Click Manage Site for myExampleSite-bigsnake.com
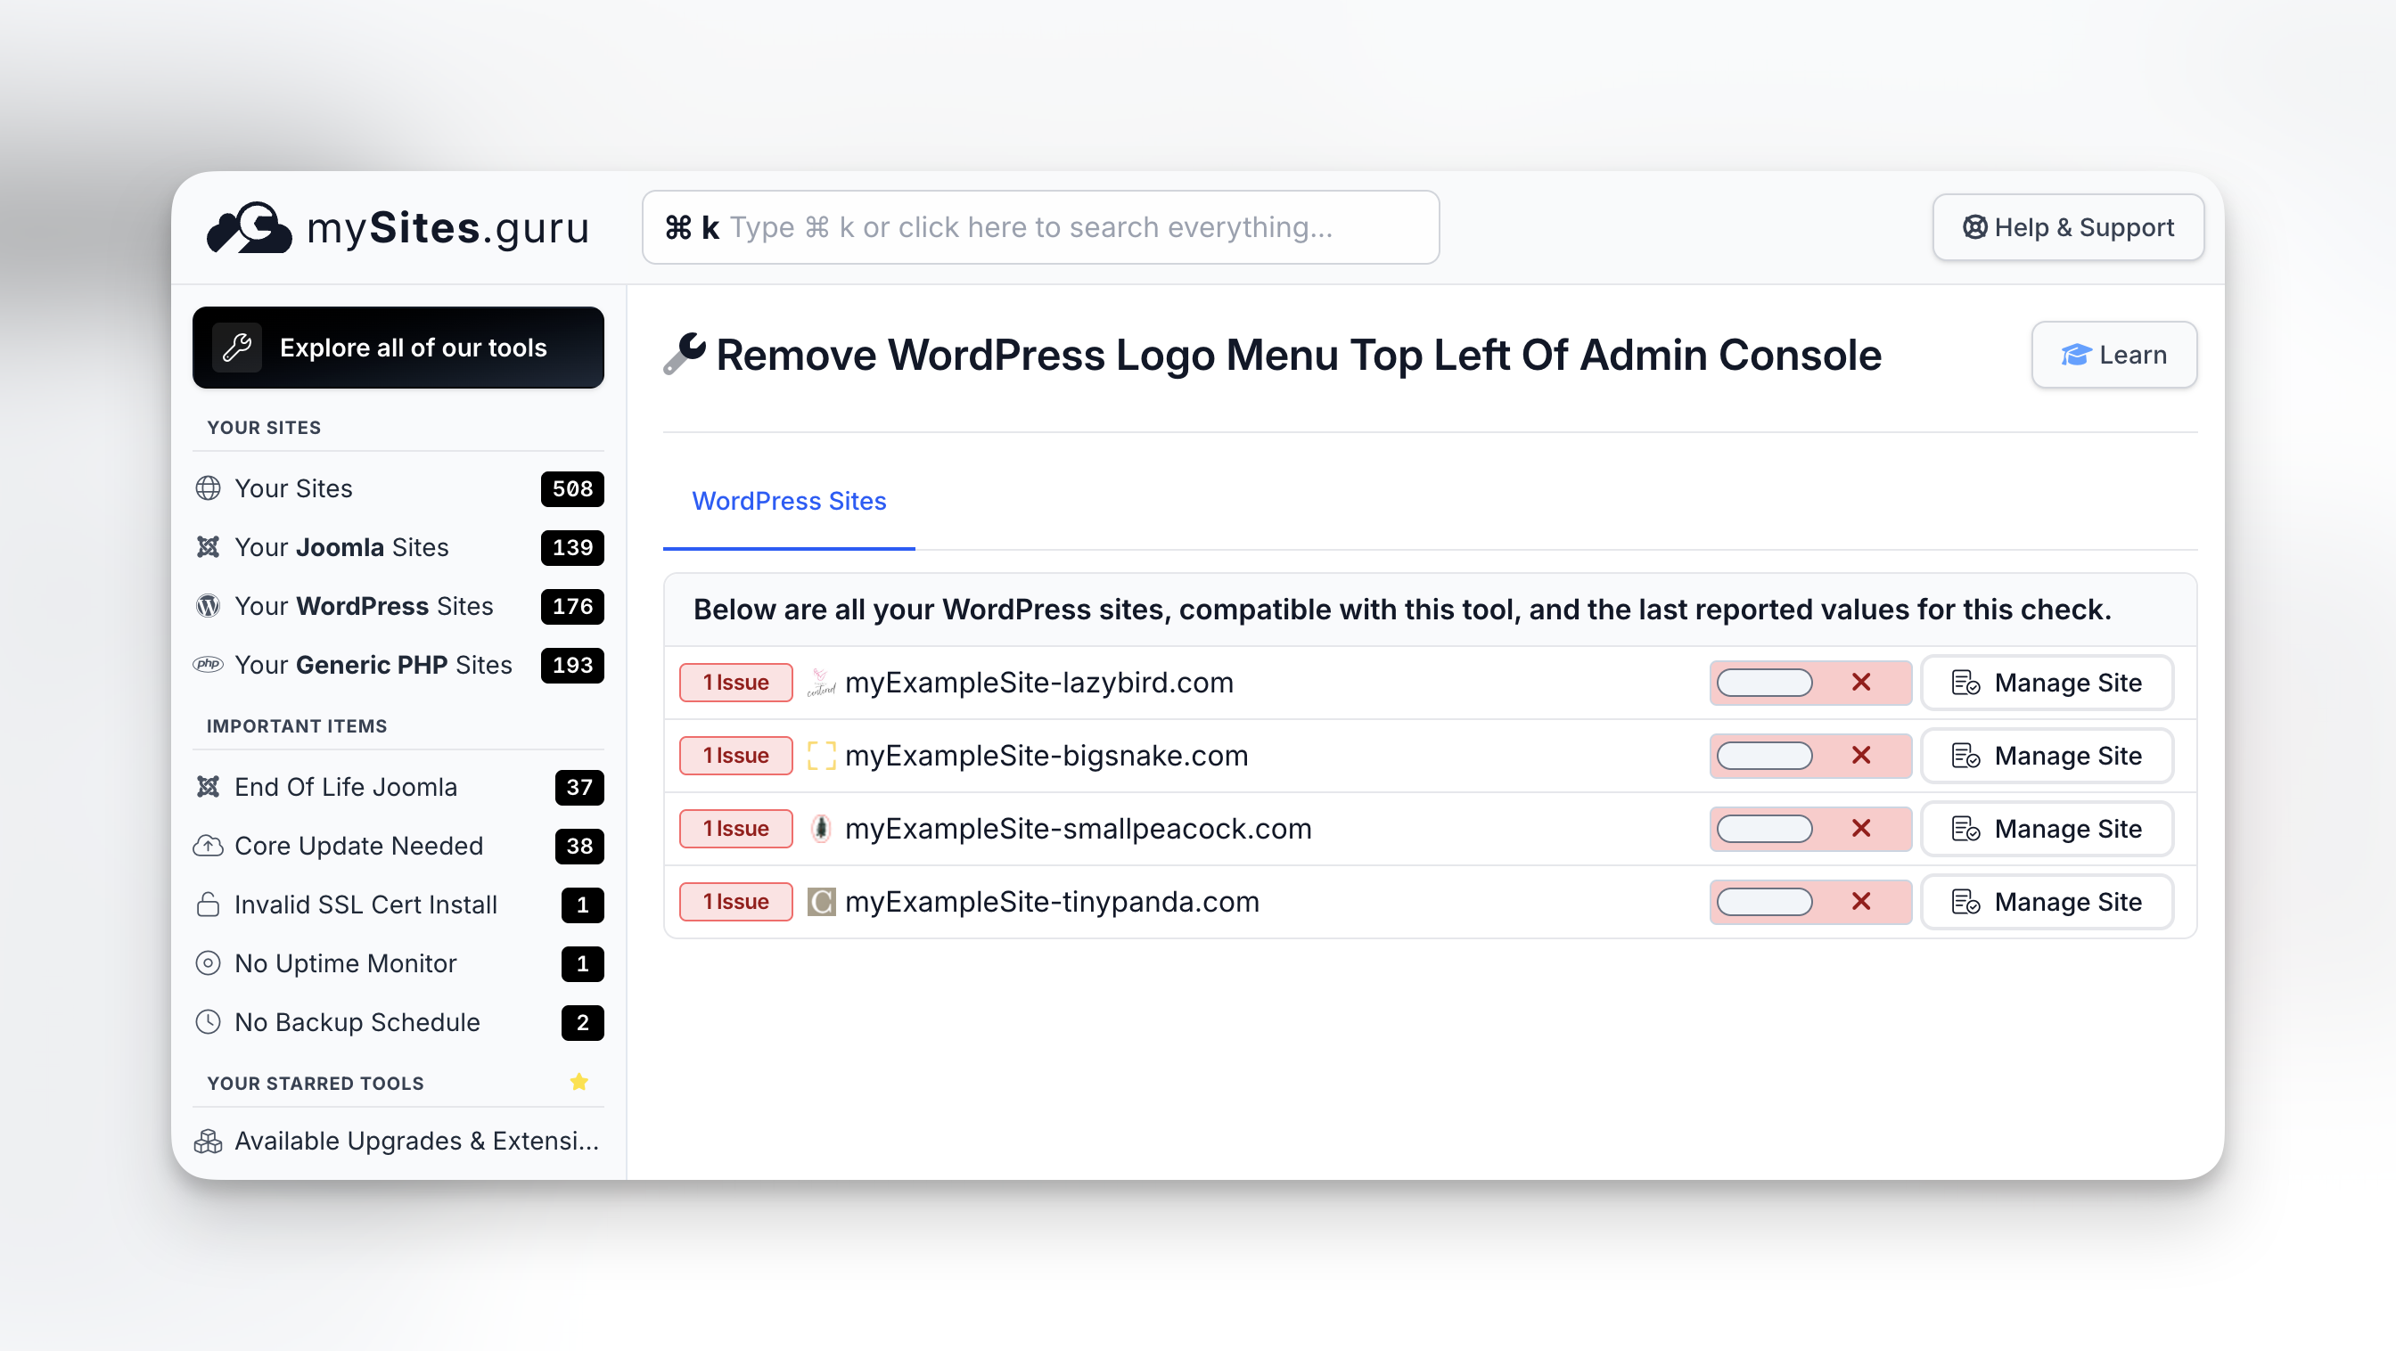 2047,755
